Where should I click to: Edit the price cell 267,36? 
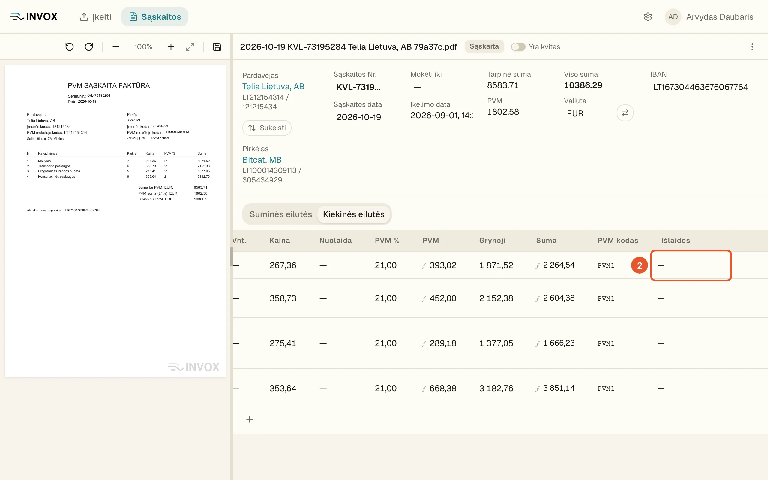[283, 265]
